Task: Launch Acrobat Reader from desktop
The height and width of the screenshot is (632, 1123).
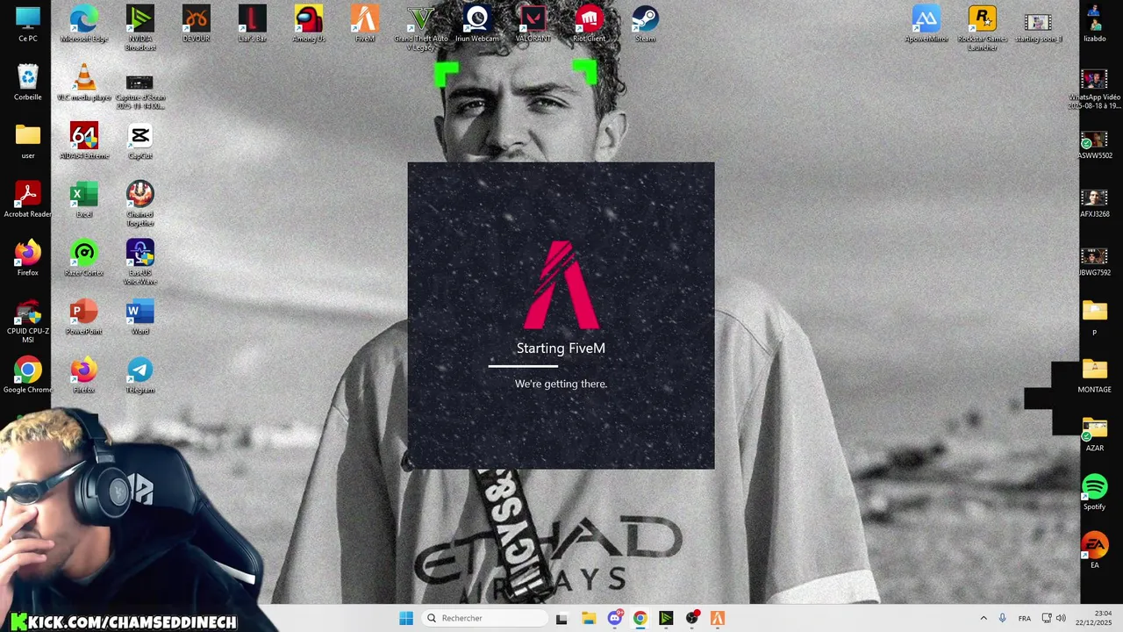Action: click(x=28, y=199)
